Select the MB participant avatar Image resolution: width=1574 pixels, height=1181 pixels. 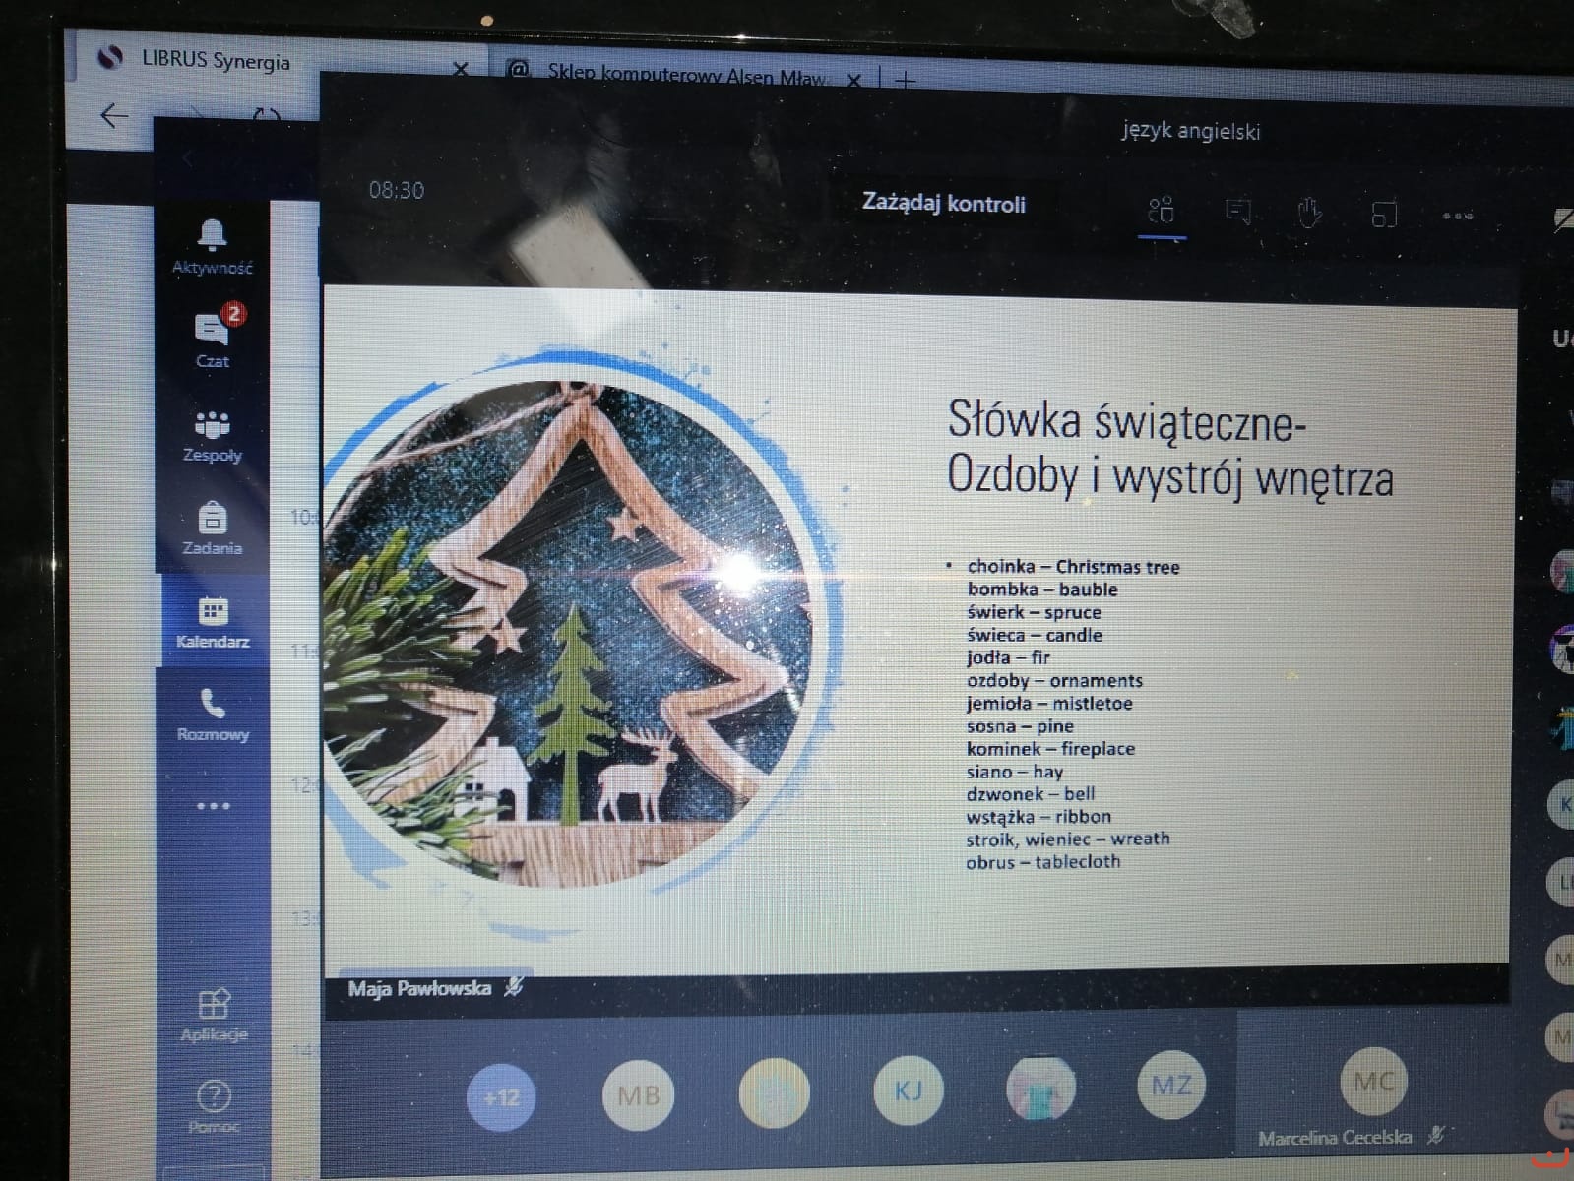coord(638,1094)
